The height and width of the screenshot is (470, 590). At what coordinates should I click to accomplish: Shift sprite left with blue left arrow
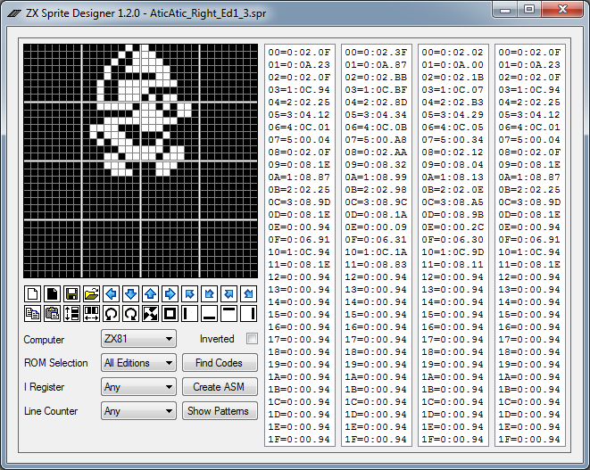click(x=111, y=293)
